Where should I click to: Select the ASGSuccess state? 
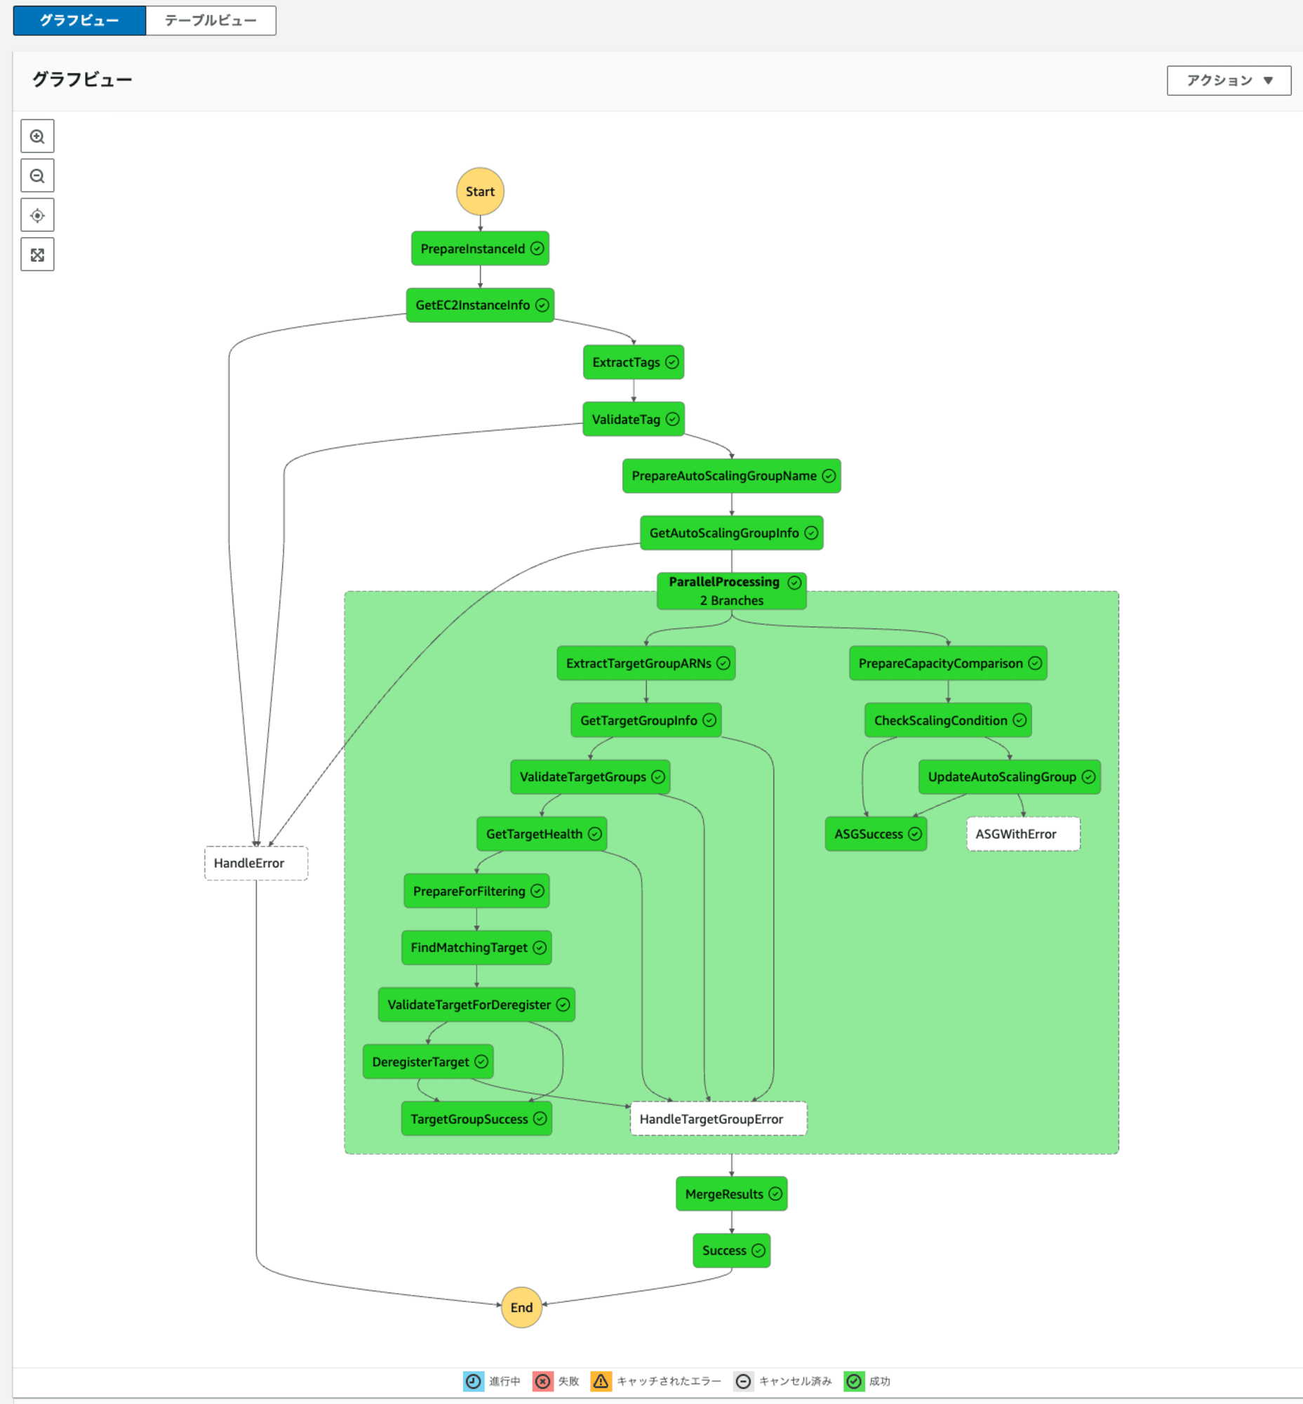pos(876,834)
